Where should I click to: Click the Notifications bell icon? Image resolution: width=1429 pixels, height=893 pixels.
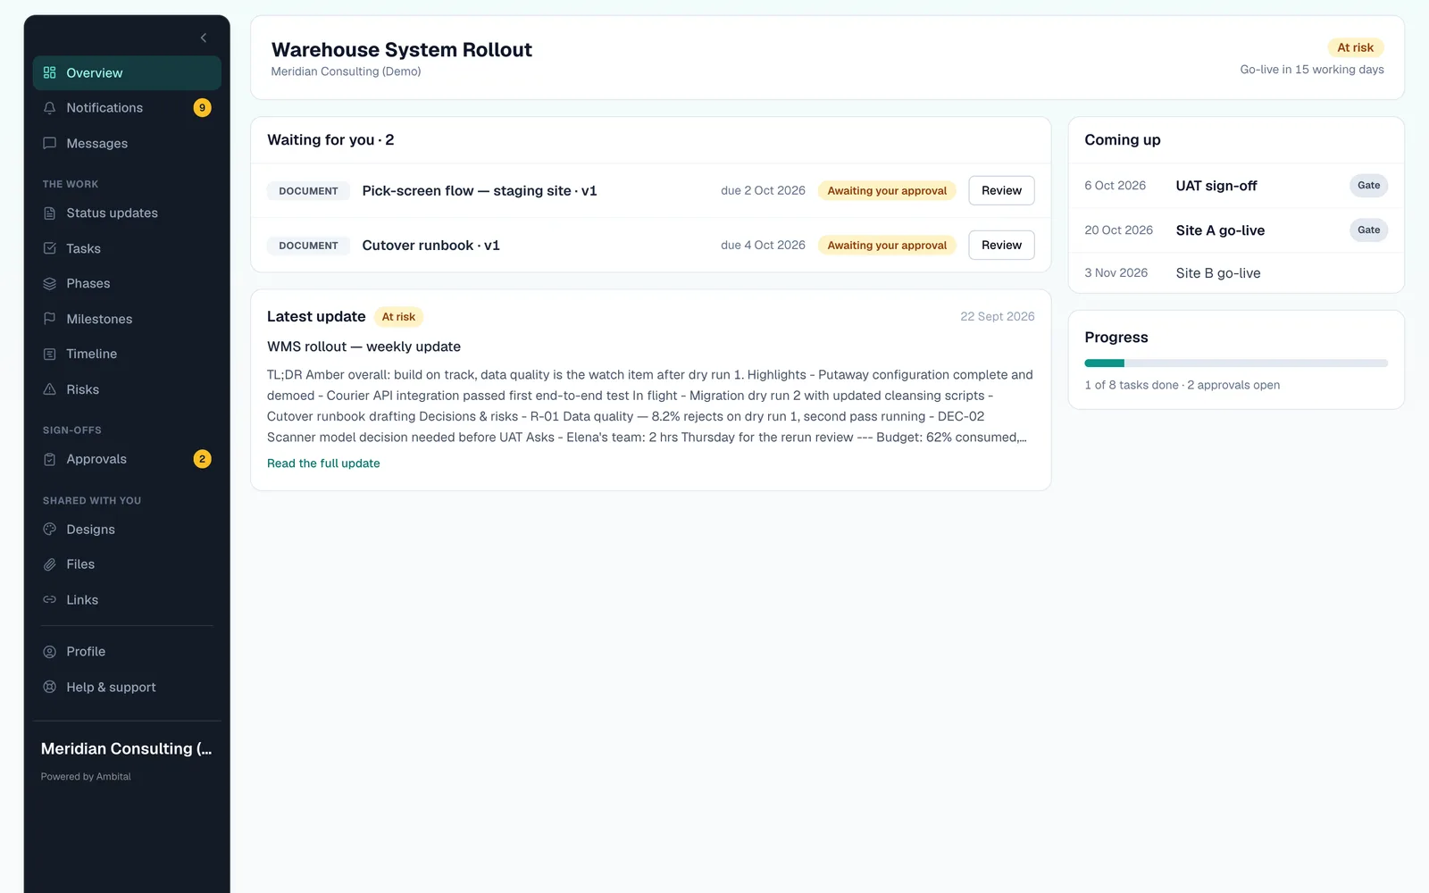pyautogui.click(x=50, y=108)
